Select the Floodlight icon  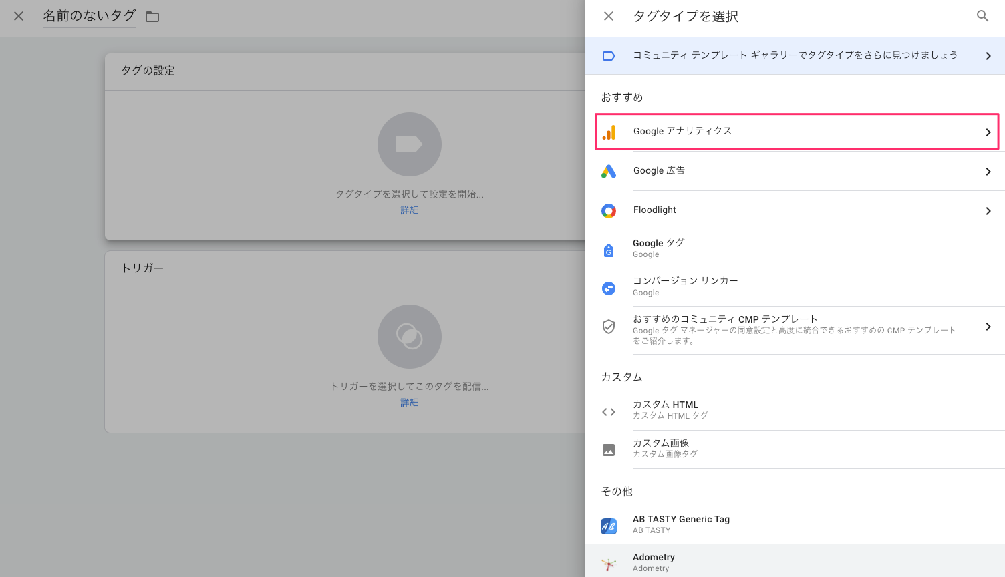(x=609, y=210)
